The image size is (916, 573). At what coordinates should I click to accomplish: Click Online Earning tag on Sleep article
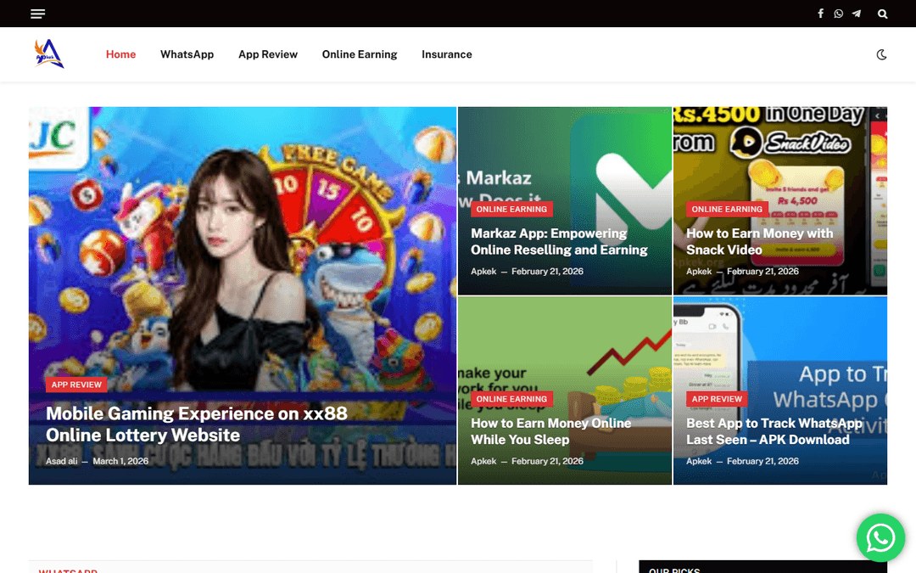point(511,399)
